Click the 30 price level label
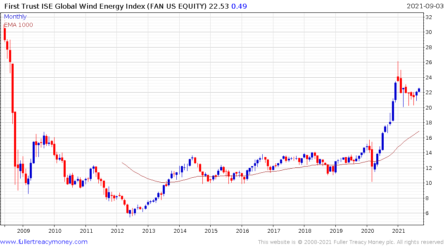 click(429, 32)
